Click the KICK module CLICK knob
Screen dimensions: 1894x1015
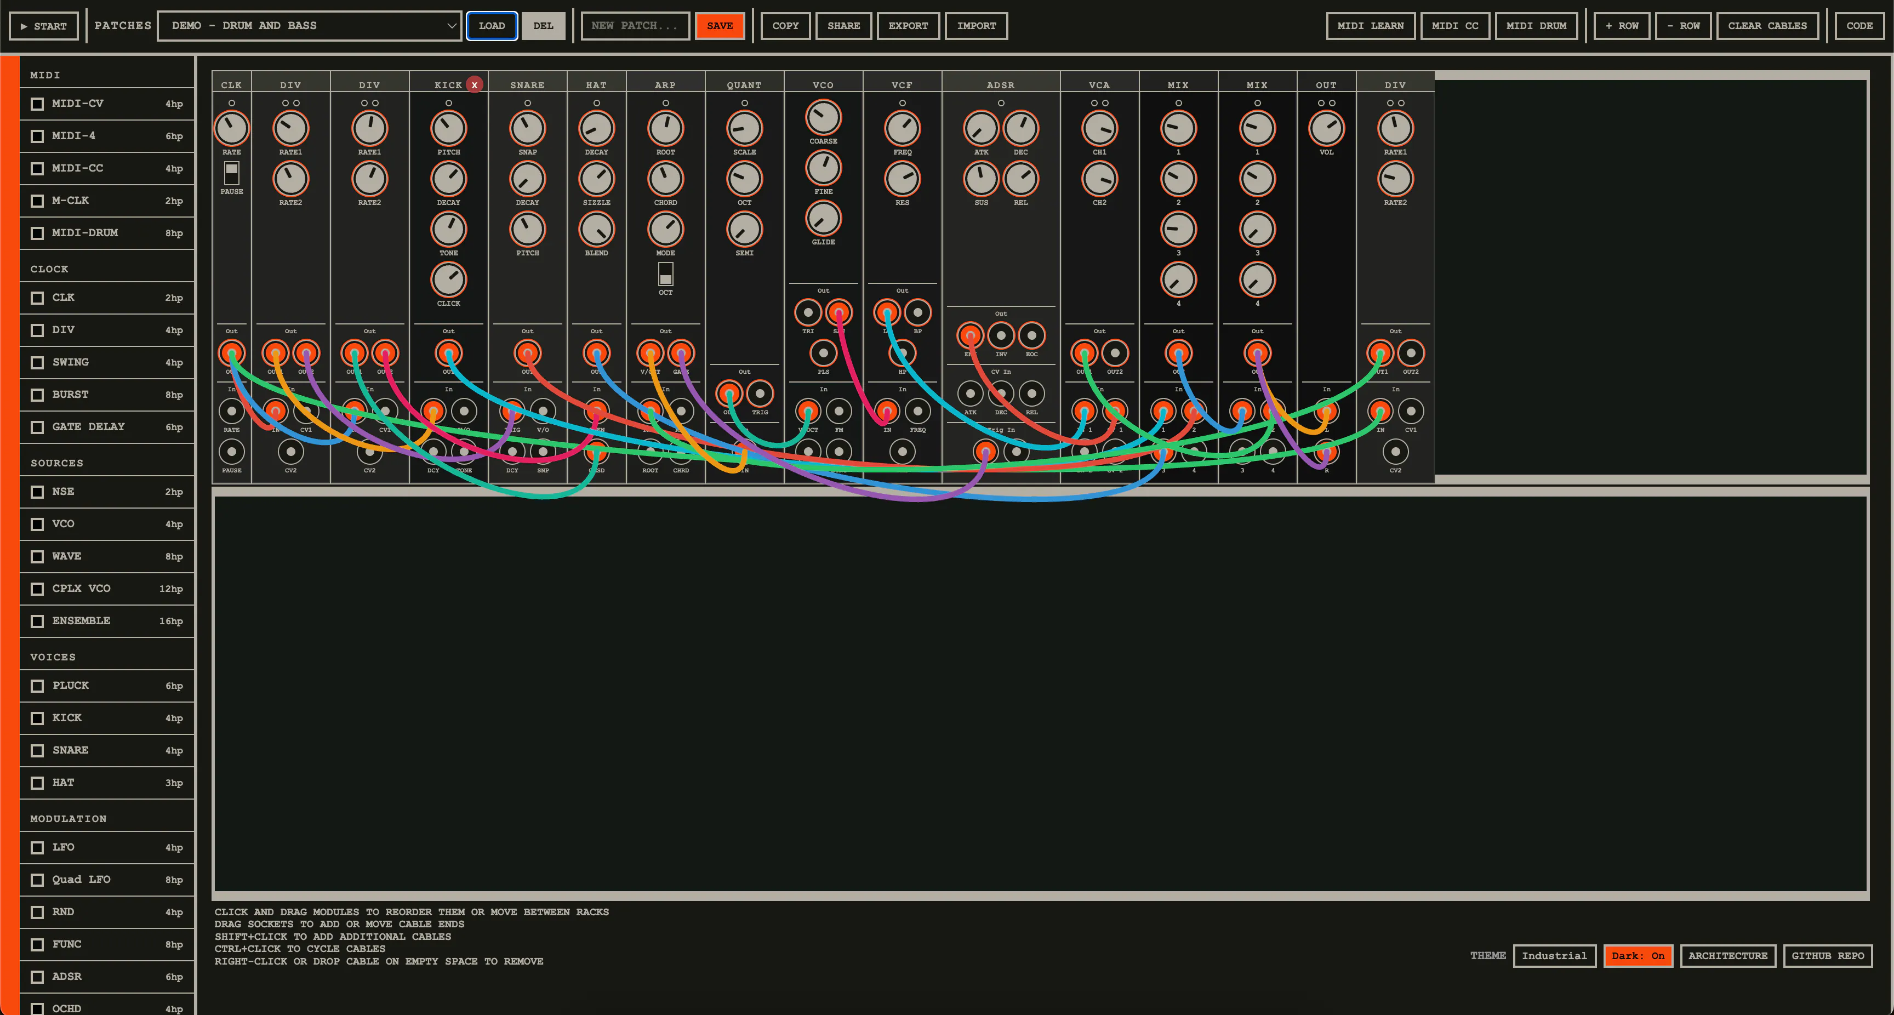448,280
